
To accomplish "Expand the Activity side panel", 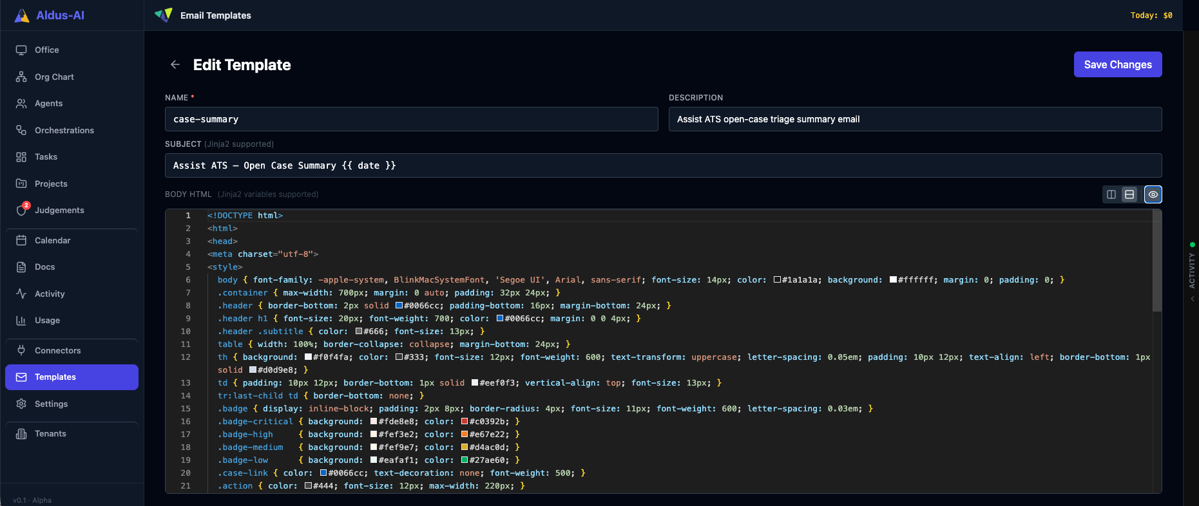I will point(1192,270).
